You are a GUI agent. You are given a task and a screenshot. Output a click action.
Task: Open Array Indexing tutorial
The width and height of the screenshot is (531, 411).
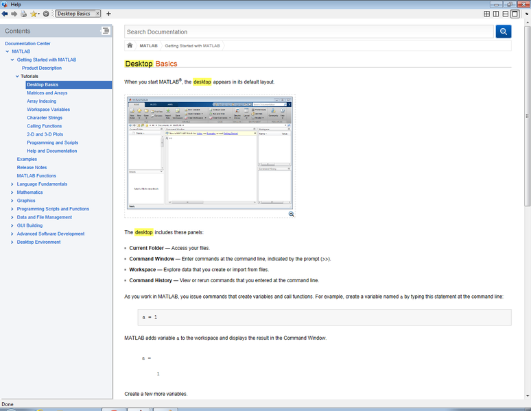[42, 101]
